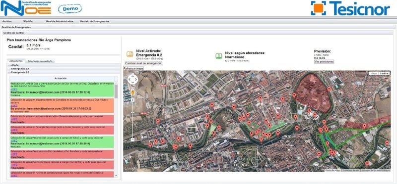Click the Previsión 0.0 m3/s value

tap(320, 58)
